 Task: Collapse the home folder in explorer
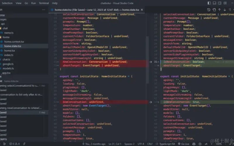[x=6, y=37]
